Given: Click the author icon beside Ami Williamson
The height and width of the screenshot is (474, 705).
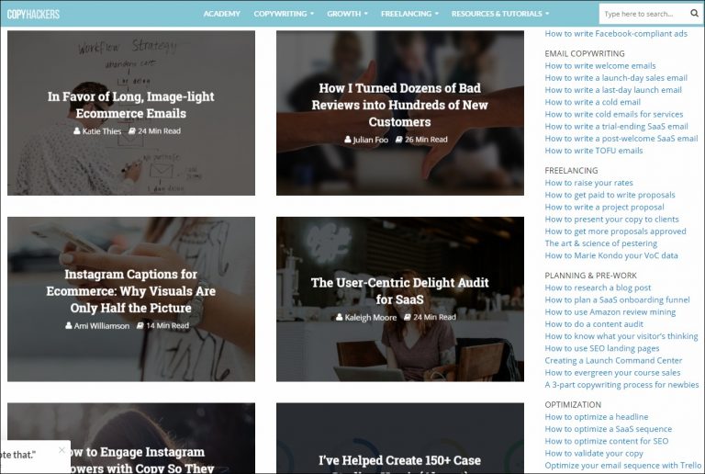Looking at the screenshot, I should point(71,326).
